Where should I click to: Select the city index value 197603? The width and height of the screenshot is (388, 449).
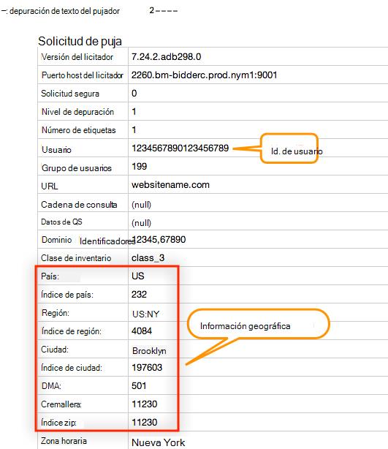pyautogui.click(x=147, y=367)
